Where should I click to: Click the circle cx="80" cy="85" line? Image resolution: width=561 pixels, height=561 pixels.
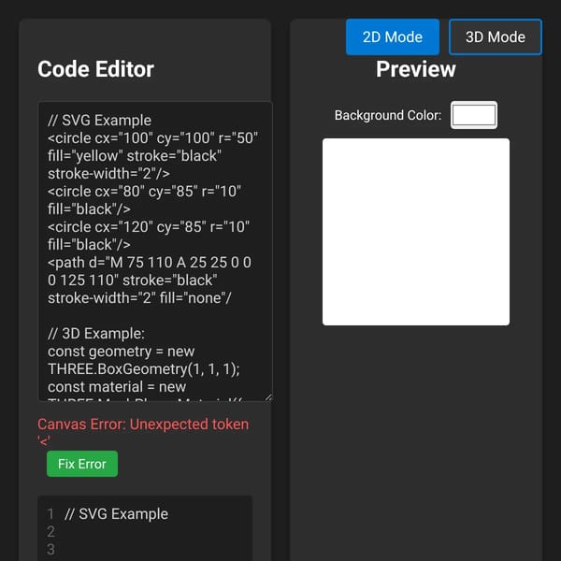tap(144, 192)
